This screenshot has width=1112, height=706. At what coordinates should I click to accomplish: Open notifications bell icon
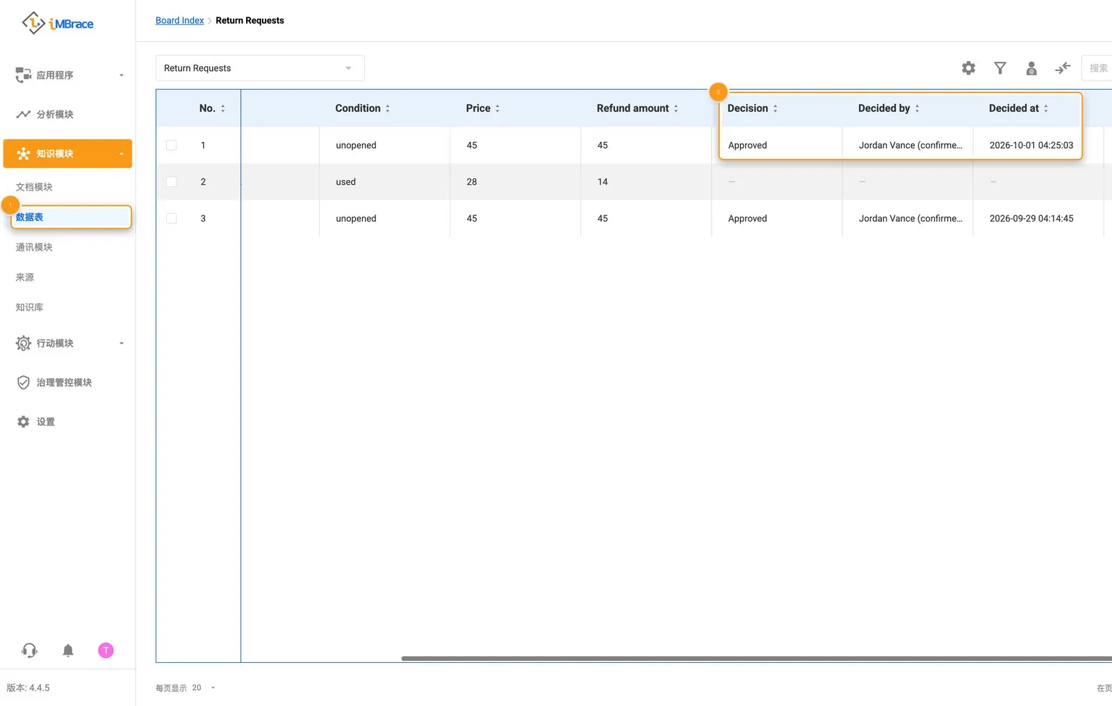(x=68, y=650)
